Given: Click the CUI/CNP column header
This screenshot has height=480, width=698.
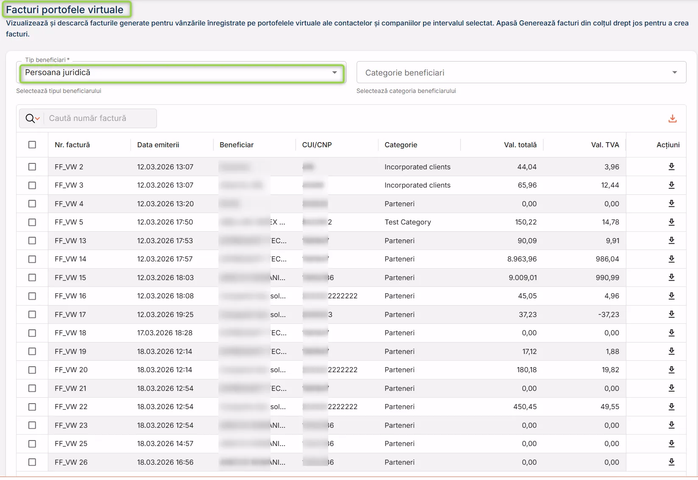Looking at the screenshot, I should click(317, 145).
